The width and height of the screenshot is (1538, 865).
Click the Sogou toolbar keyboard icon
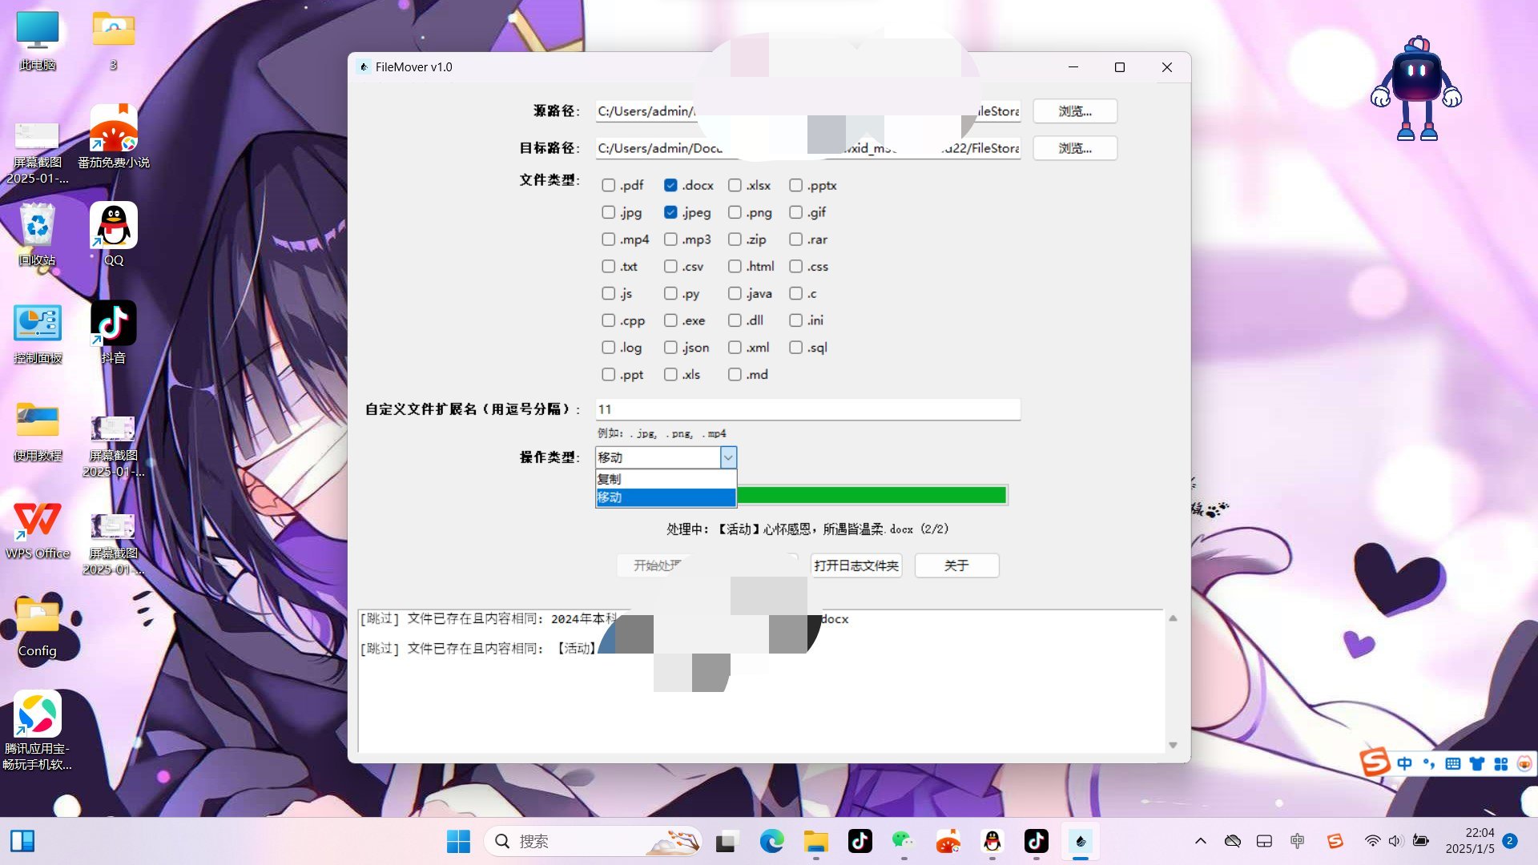tap(1452, 763)
